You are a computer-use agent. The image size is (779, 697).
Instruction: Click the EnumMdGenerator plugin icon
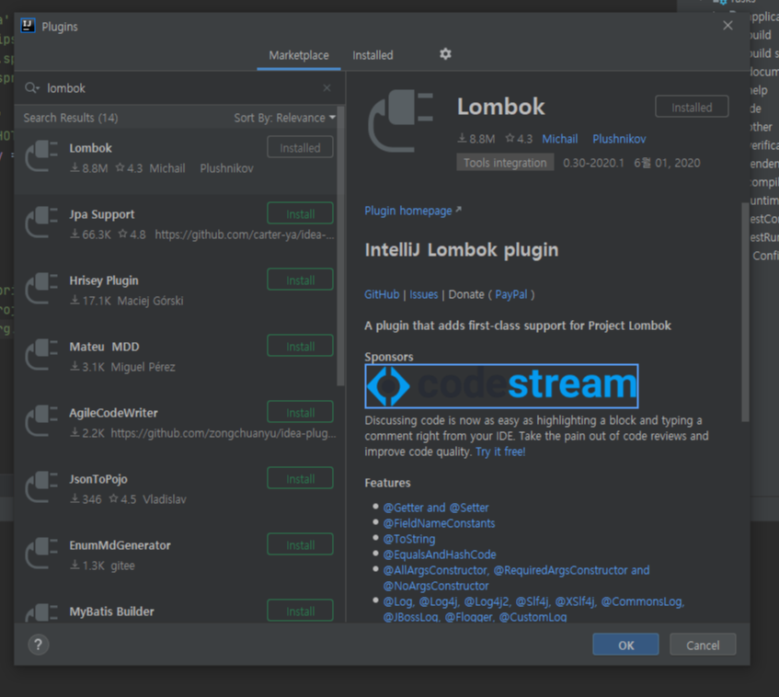pyautogui.click(x=41, y=553)
